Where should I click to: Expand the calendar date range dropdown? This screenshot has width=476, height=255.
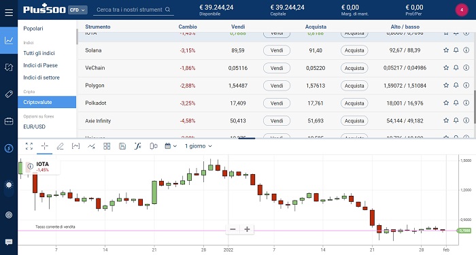(171, 146)
